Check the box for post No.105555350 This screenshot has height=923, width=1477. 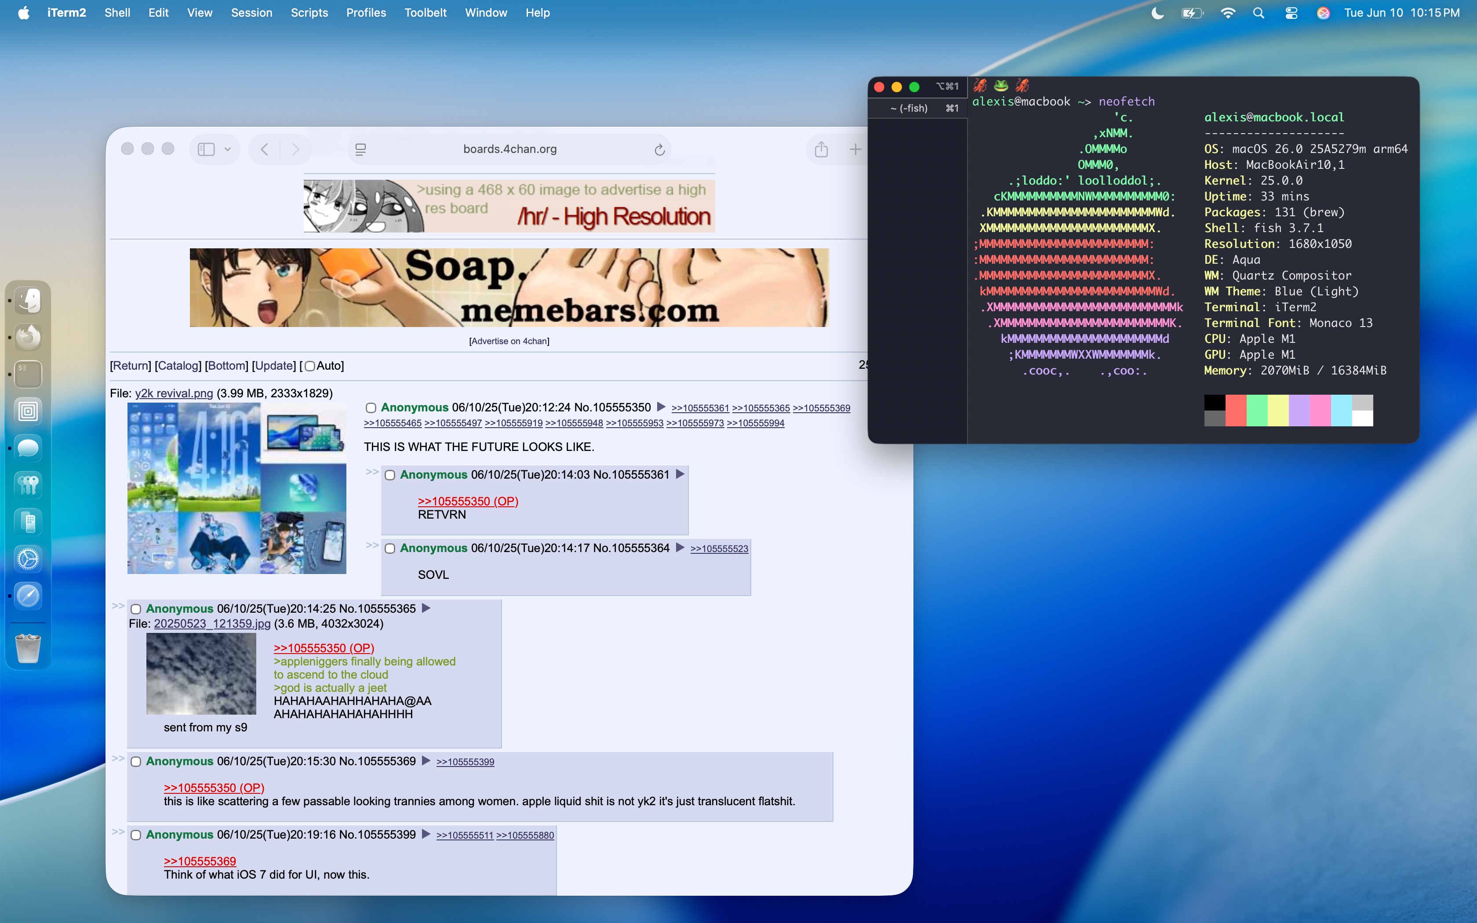[x=371, y=408]
